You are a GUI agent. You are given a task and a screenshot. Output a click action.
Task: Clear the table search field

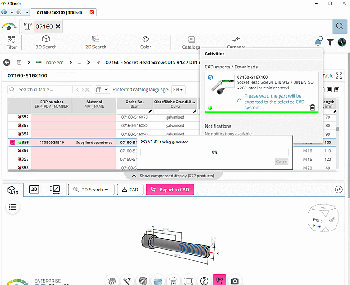(x=87, y=89)
